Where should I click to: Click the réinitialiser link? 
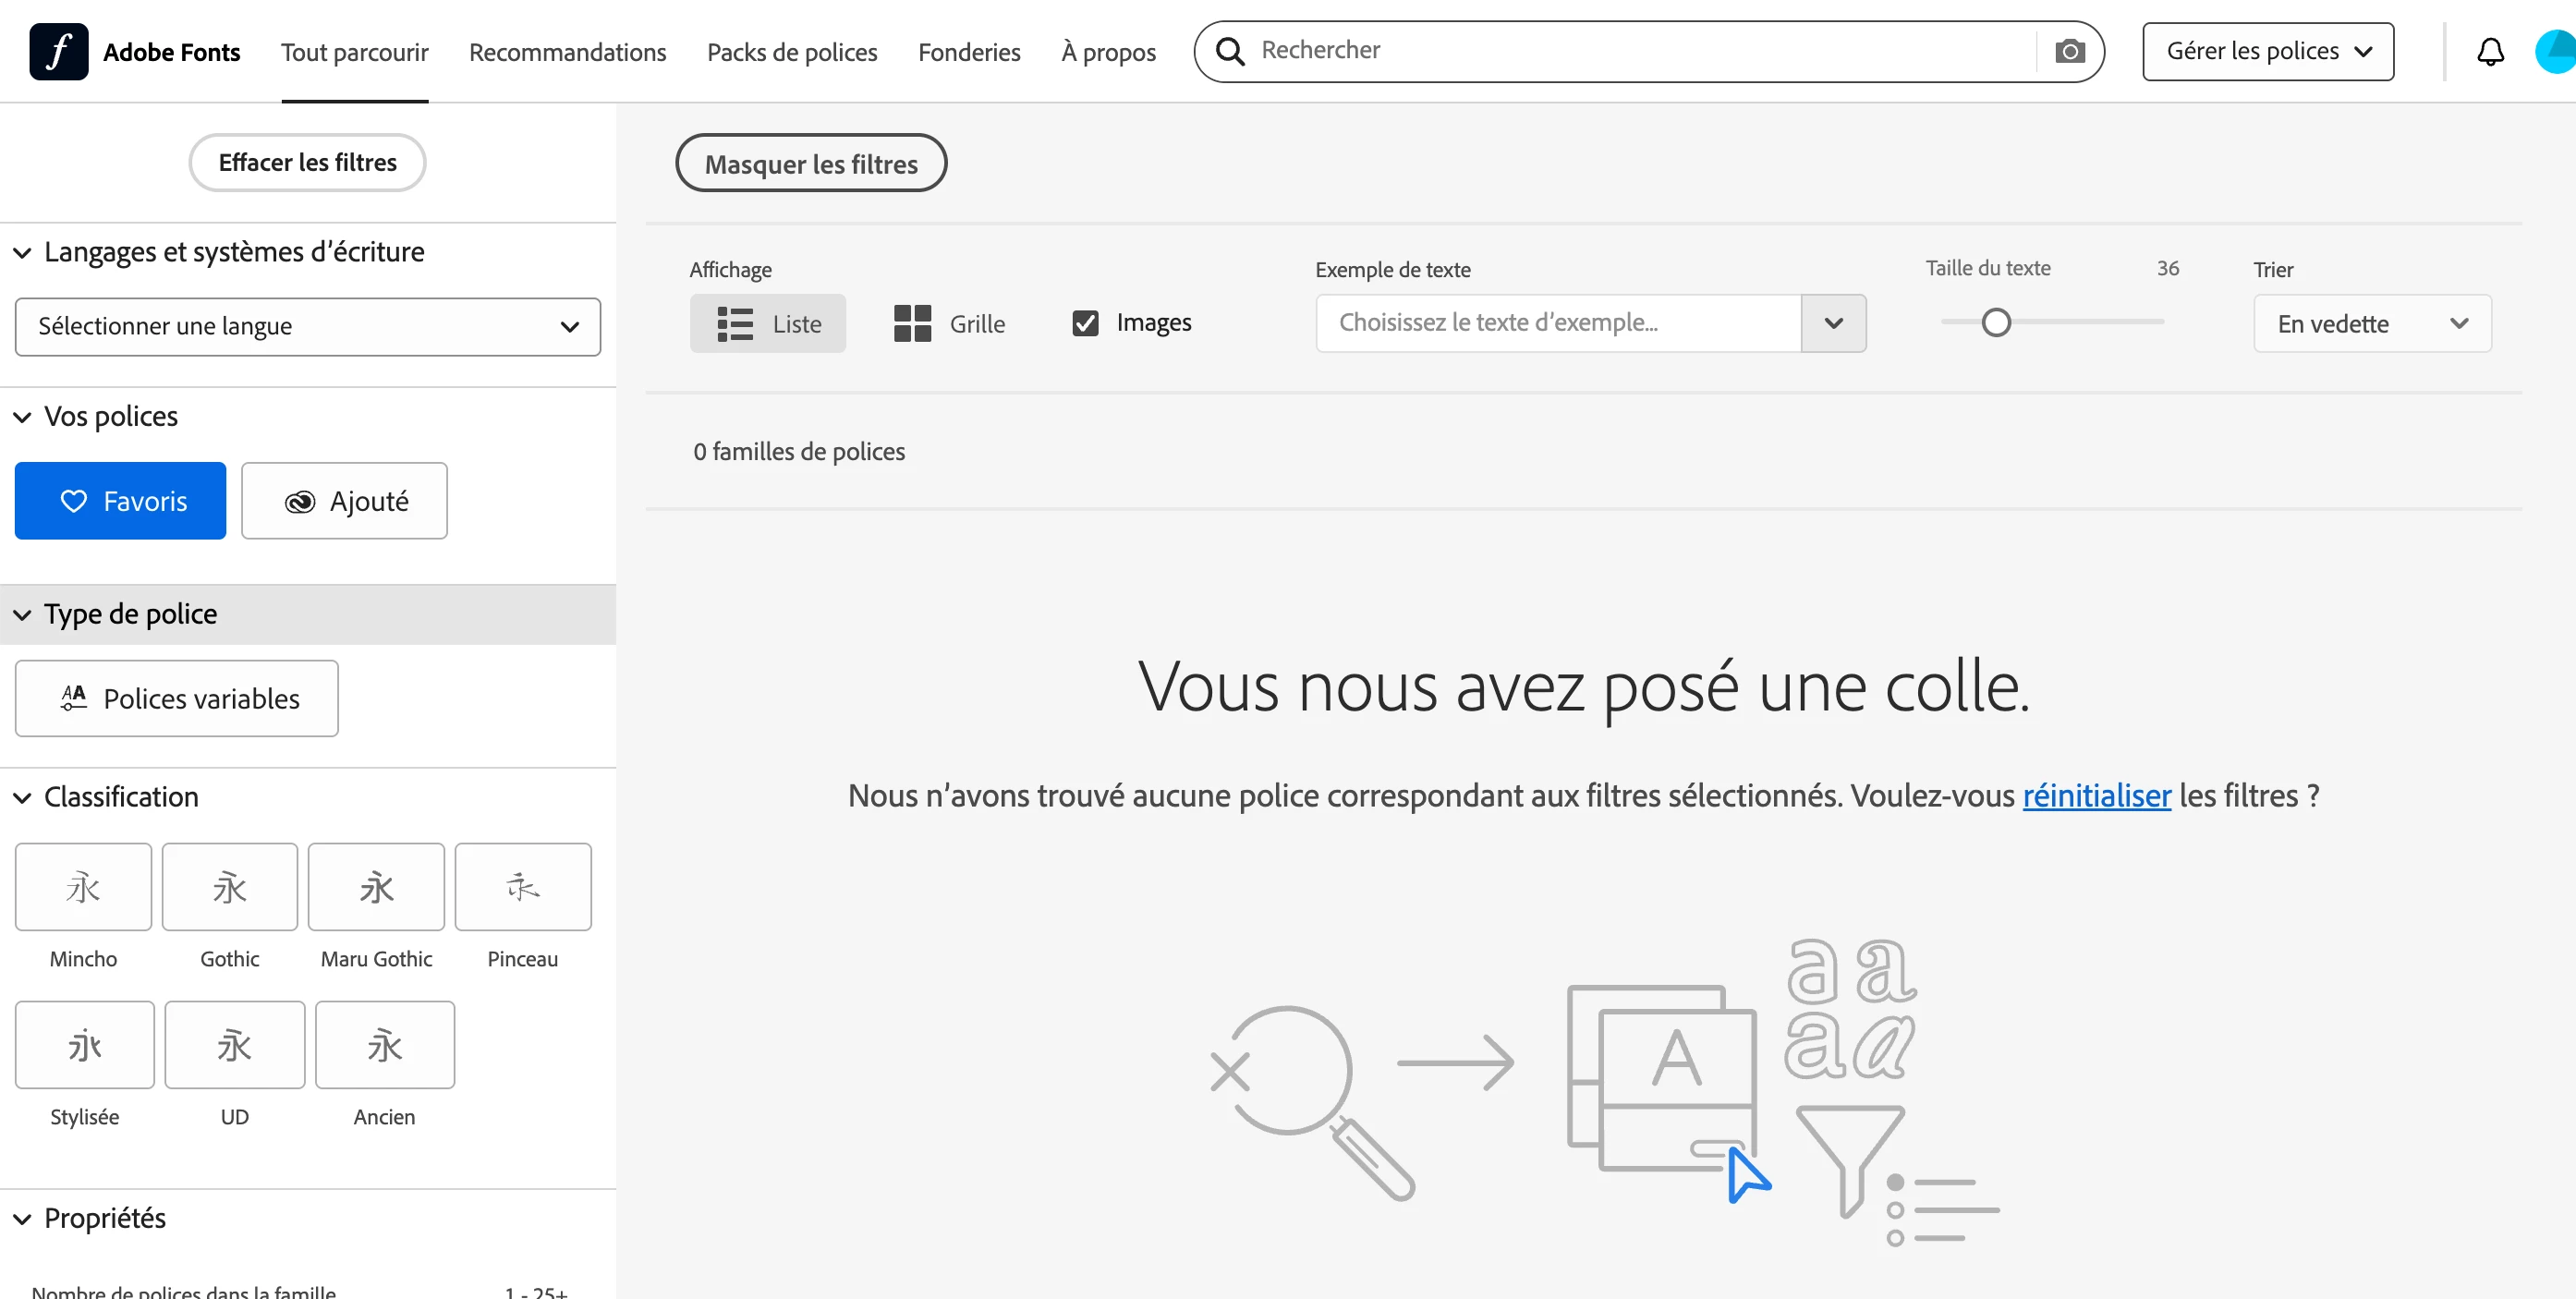(2096, 795)
